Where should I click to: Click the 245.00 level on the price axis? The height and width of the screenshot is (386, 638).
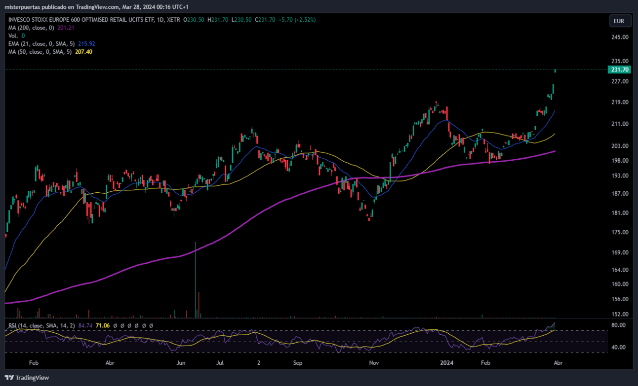pyautogui.click(x=619, y=37)
